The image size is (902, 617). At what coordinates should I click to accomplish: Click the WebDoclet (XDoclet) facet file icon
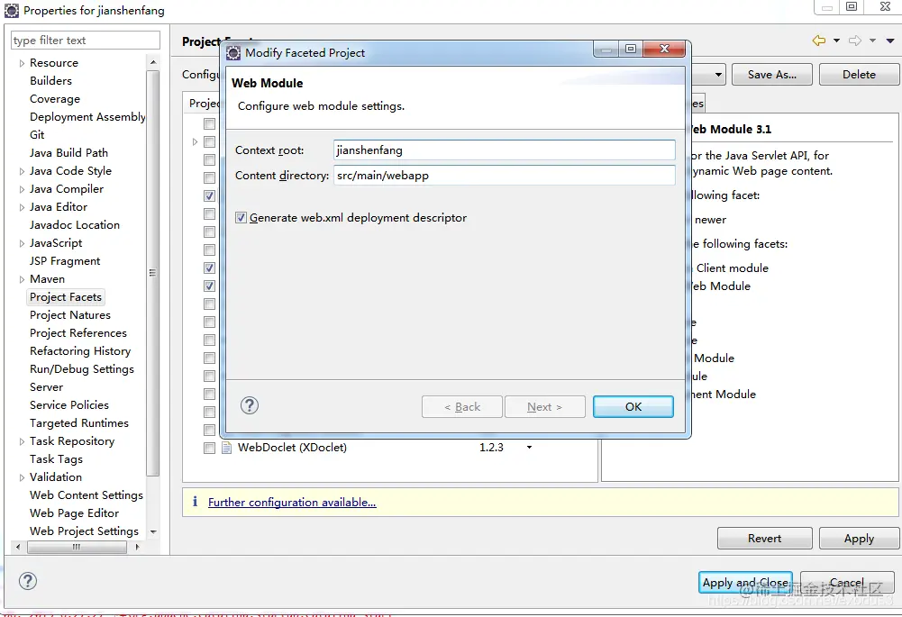click(227, 448)
